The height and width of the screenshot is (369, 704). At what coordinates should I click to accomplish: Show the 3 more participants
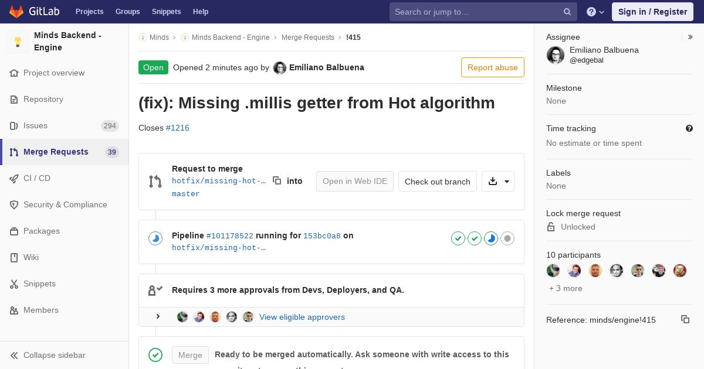coord(566,288)
